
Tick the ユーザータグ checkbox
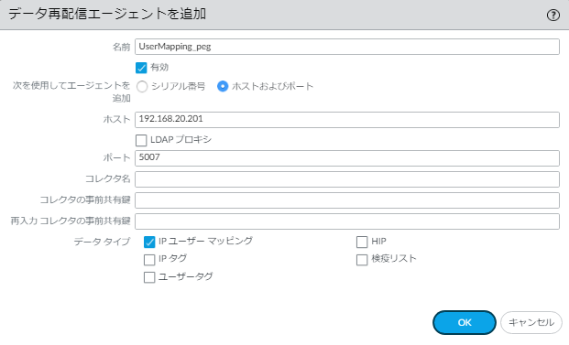click(149, 277)
